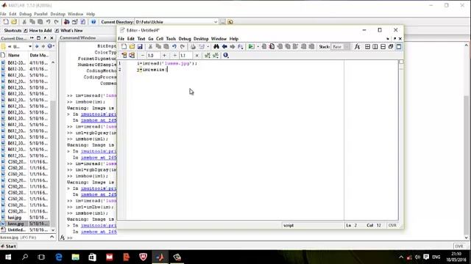Launch Simulink from MATLAB toolbar
Screen dimensions: 471x264
pos(67,22)
